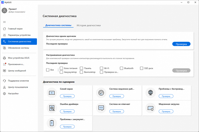Image resolution: width=199 pixels, height=132 pixels.
Task: Click Мои устройства ASUS icon
Action: 4,58
